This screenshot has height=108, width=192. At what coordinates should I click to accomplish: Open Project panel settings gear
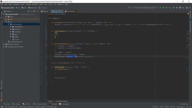click(34, 11)
